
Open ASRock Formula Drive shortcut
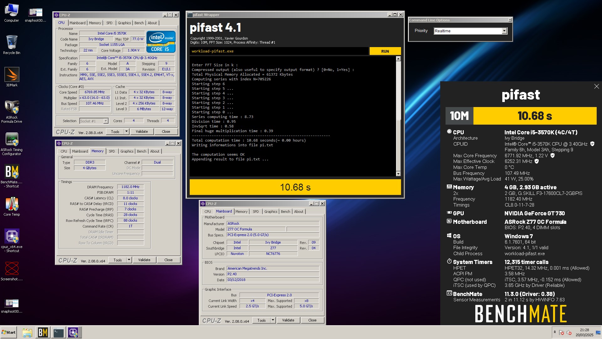(x=12, y=112)
